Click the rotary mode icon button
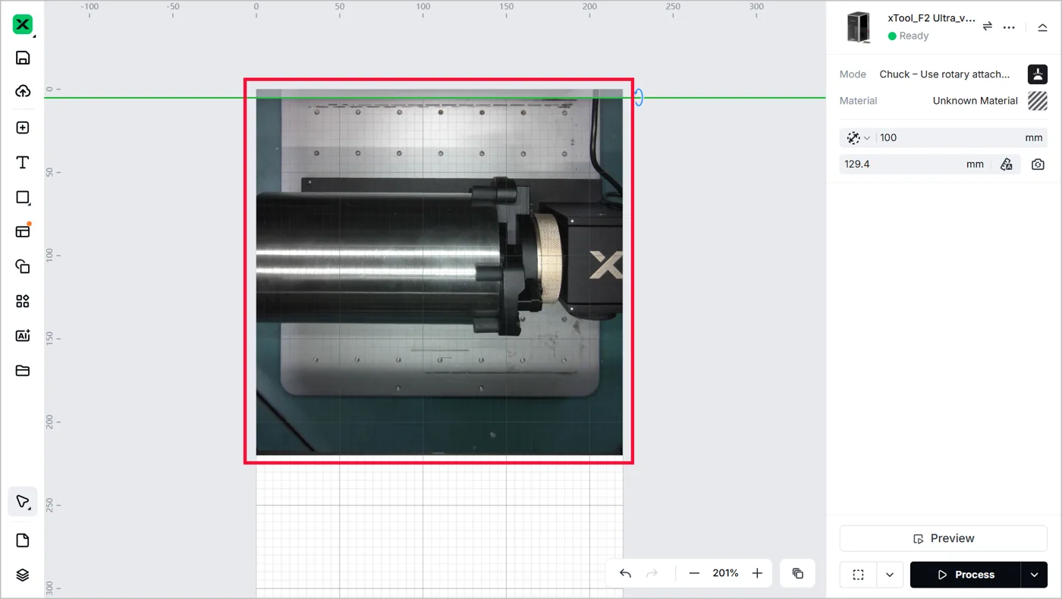Image resolution: width=1062 pixels, height=599 pixels. [x=1038, y=74]
